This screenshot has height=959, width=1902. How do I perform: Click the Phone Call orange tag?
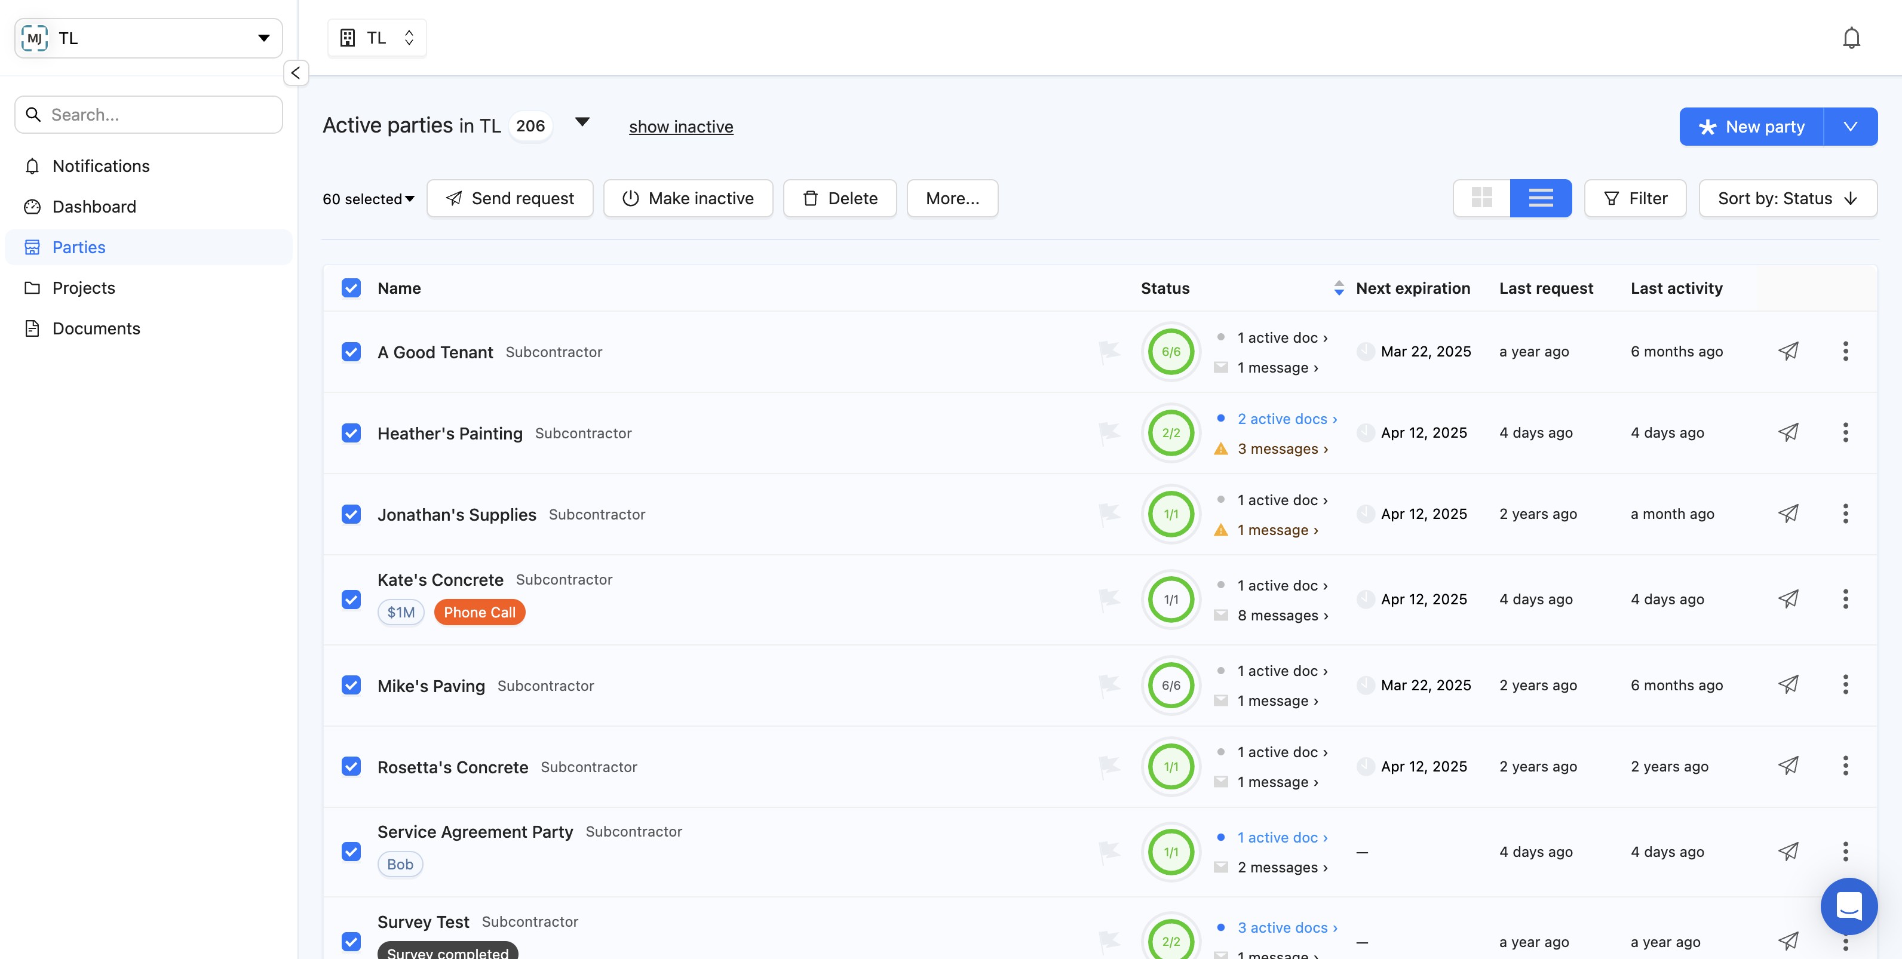click(479, 612)
